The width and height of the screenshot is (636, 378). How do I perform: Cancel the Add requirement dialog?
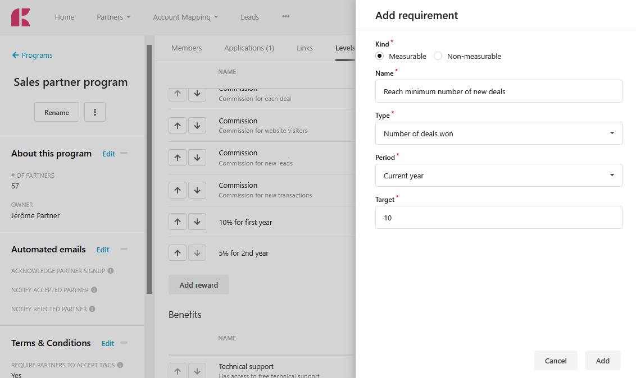pyautogui.click(x=556, y=361)
